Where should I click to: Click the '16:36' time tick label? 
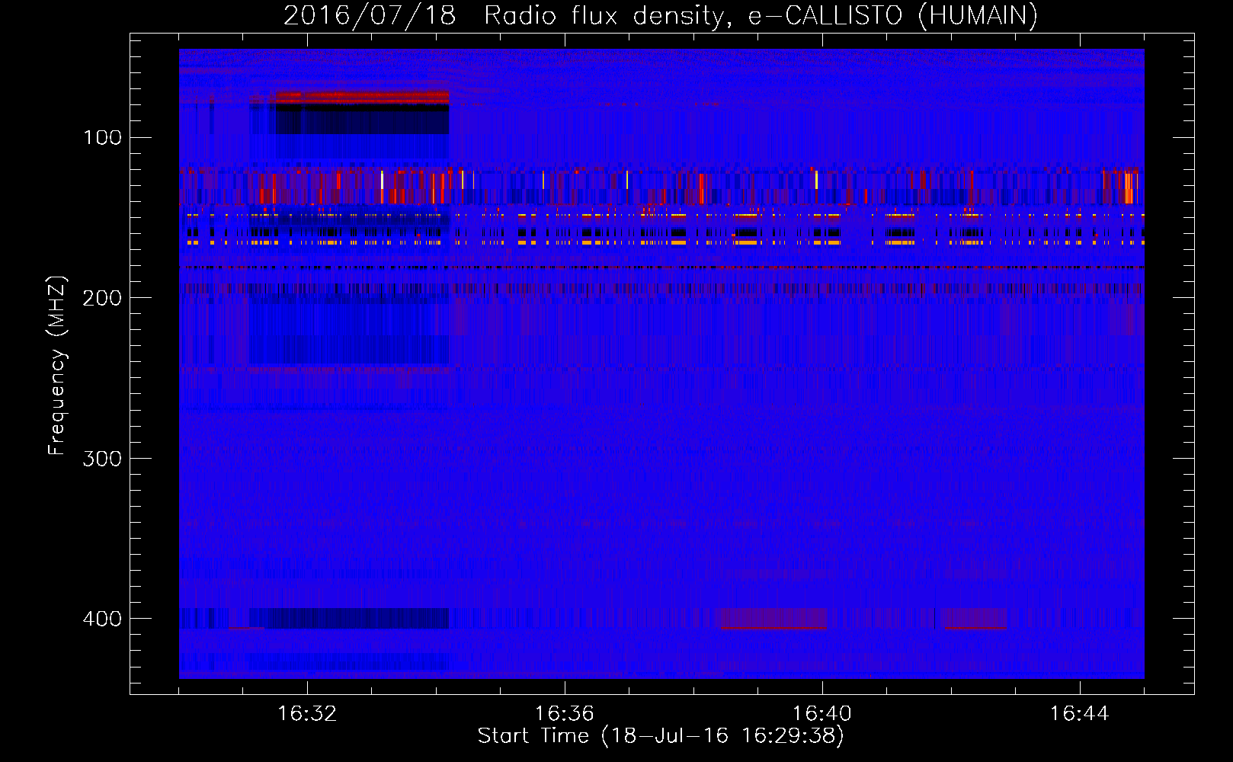click(x=565, y=714)
